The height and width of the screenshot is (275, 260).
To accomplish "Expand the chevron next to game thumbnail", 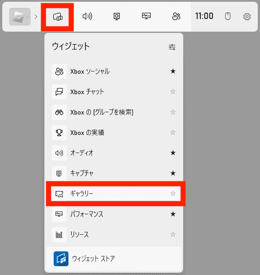I will pos(36,17).
